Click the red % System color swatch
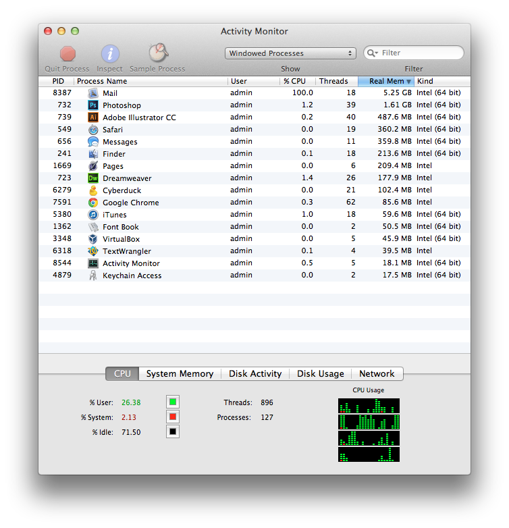 pyautogui.click(x=173, y=417)
